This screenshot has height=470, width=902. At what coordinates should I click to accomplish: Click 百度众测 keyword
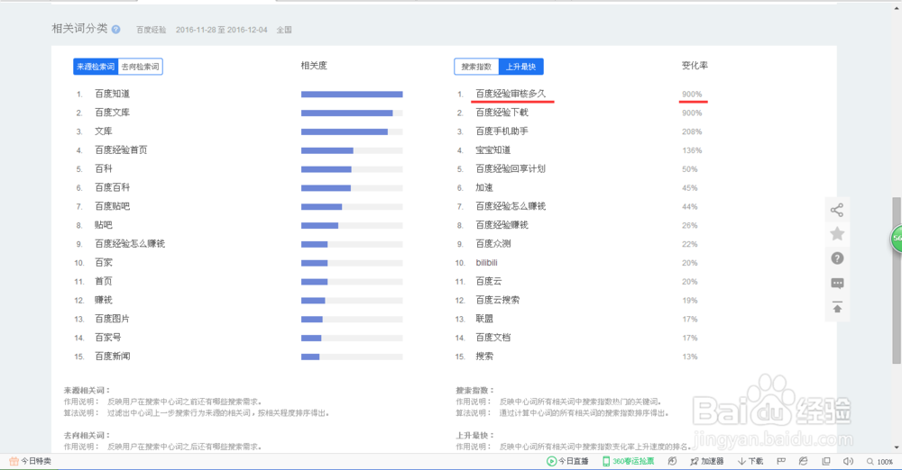click(x=493, y=244)
